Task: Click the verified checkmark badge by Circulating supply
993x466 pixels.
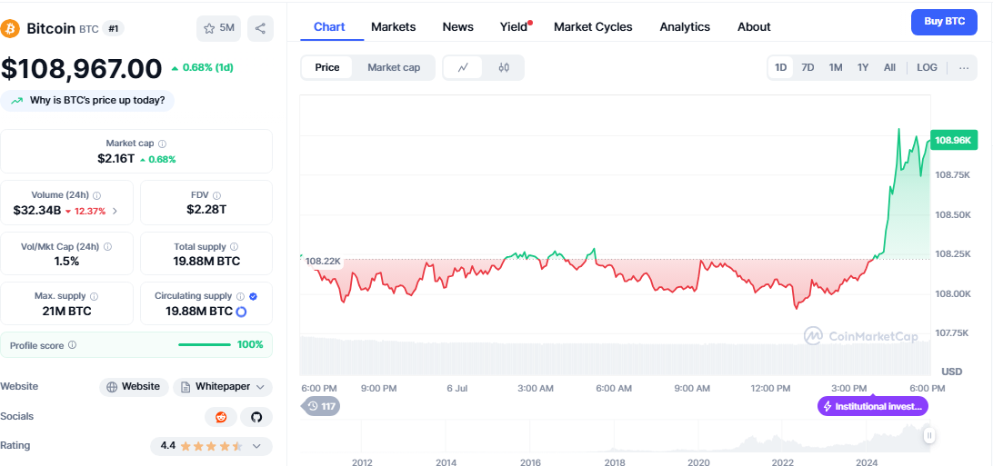Action: [254, 296]
